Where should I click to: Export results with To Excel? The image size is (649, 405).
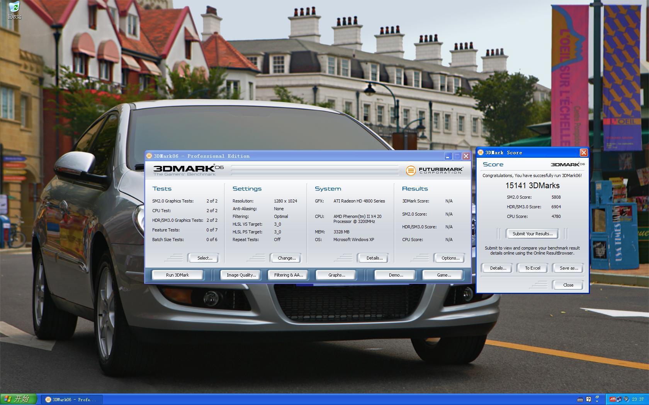coord(532,268)
